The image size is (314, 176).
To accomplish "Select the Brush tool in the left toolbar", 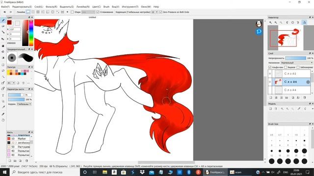I will pos(3,21).
